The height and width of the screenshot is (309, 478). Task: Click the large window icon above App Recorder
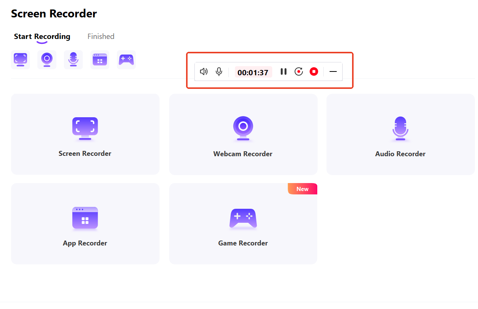85,218
